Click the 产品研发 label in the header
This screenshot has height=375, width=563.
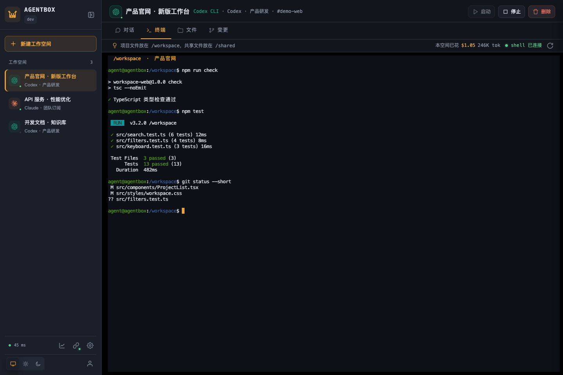259,11
